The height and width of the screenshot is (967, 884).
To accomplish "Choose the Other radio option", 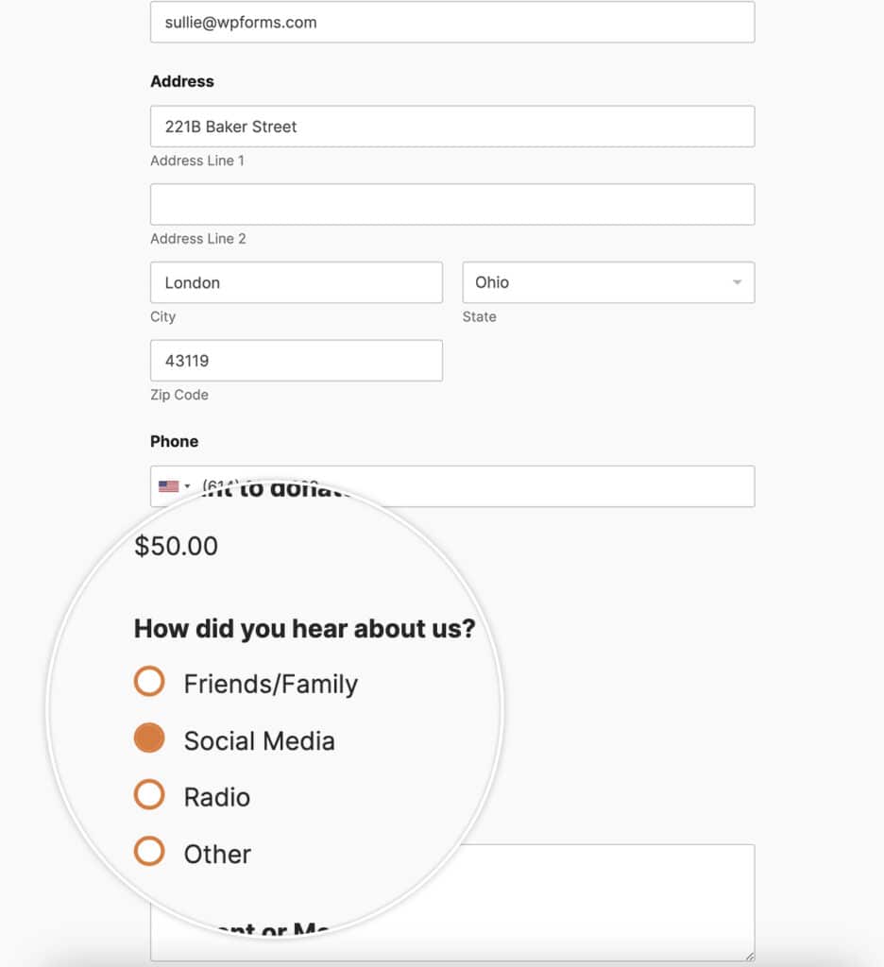I will [149, 852].
